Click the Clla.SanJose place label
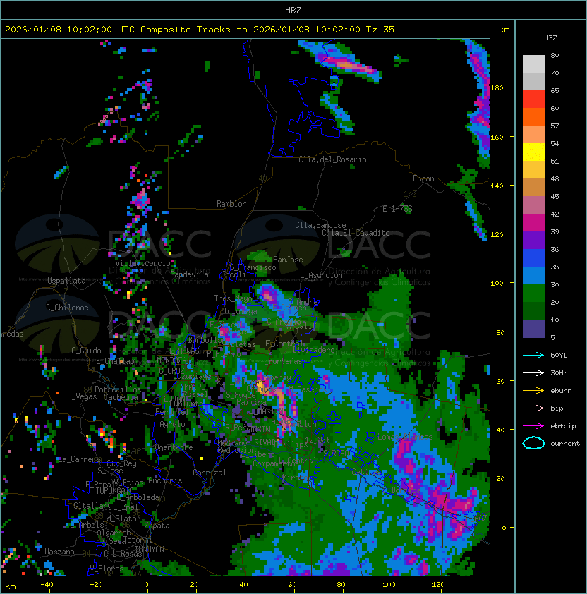The image size is (587, 594). click(x=320, y=225)
